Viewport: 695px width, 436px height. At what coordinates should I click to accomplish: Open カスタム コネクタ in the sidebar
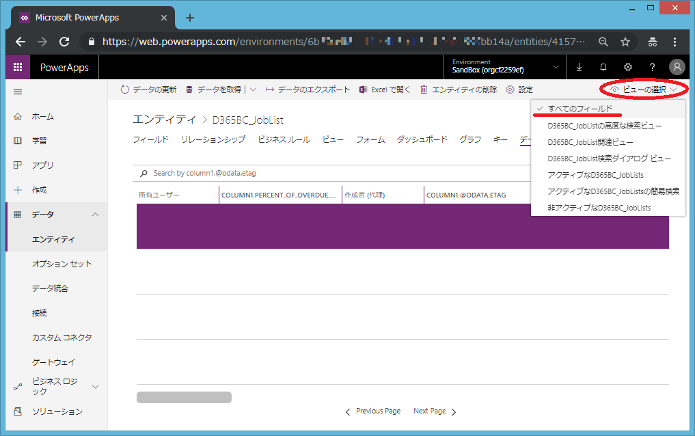click(x=62, y=338)
